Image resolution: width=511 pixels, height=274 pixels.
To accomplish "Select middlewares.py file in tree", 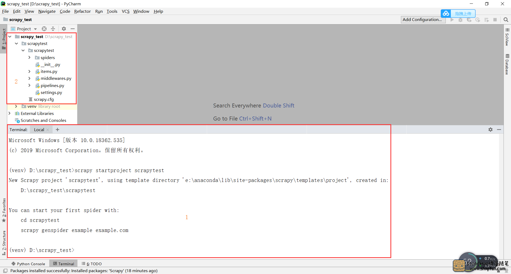I will point(56,78).
